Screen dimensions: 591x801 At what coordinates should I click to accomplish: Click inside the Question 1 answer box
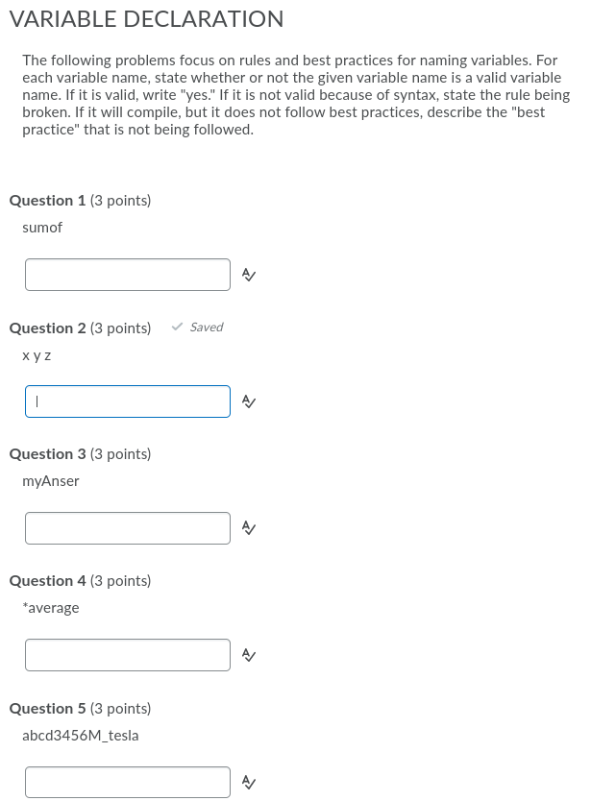[x=127, y=274]
